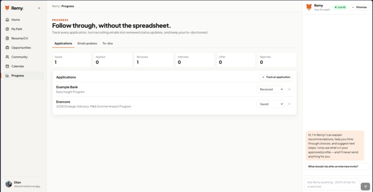Click Track an application button
This screenshot has height=192, width=373.
(x=276, y=77)
